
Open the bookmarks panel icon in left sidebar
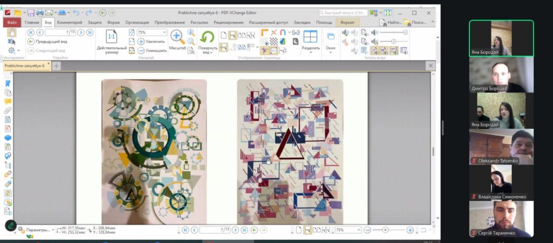pyautogui.click(x=8, y=84)
